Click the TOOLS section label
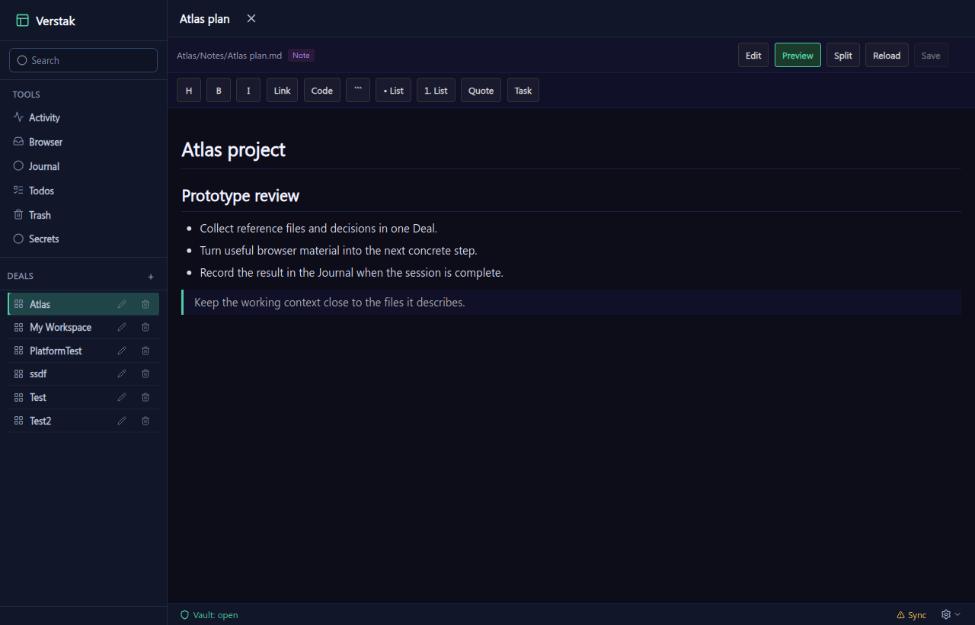Viewport: 975px width, 625px height. pyautogui.click(x=27, y=95)
